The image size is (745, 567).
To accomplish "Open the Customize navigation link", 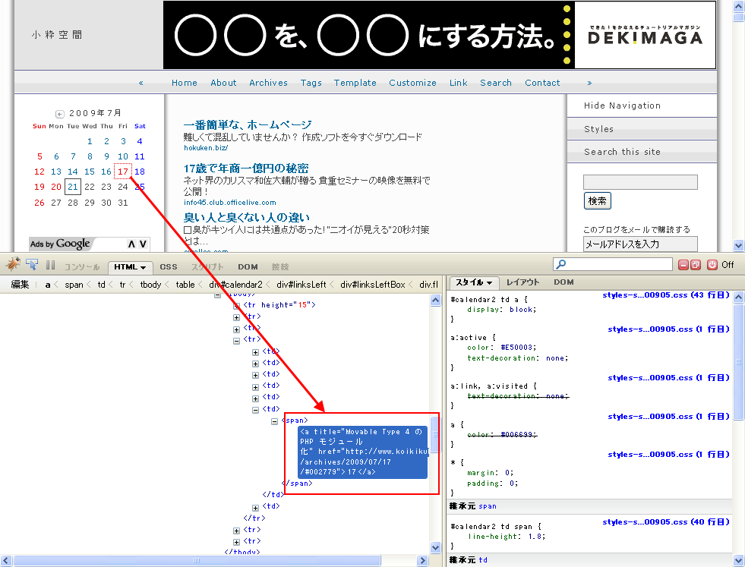I will 413,83.
